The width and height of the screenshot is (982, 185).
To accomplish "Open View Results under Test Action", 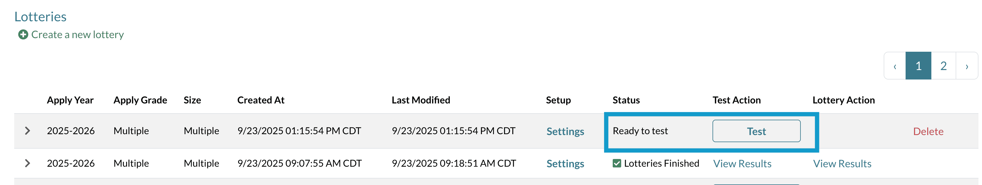I will [x=742, y=164].
